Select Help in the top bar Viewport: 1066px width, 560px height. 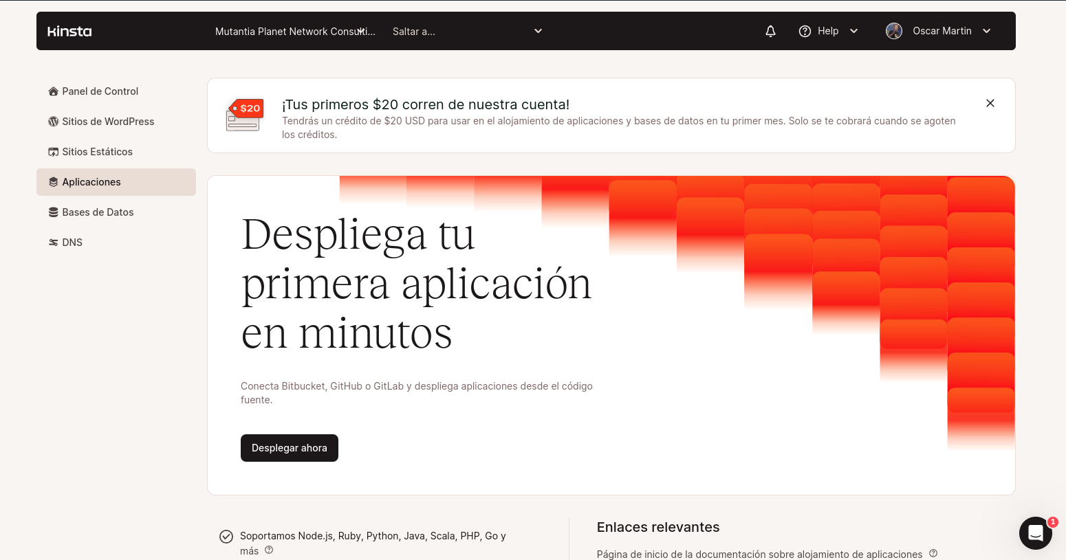click(x=828, y=31)
